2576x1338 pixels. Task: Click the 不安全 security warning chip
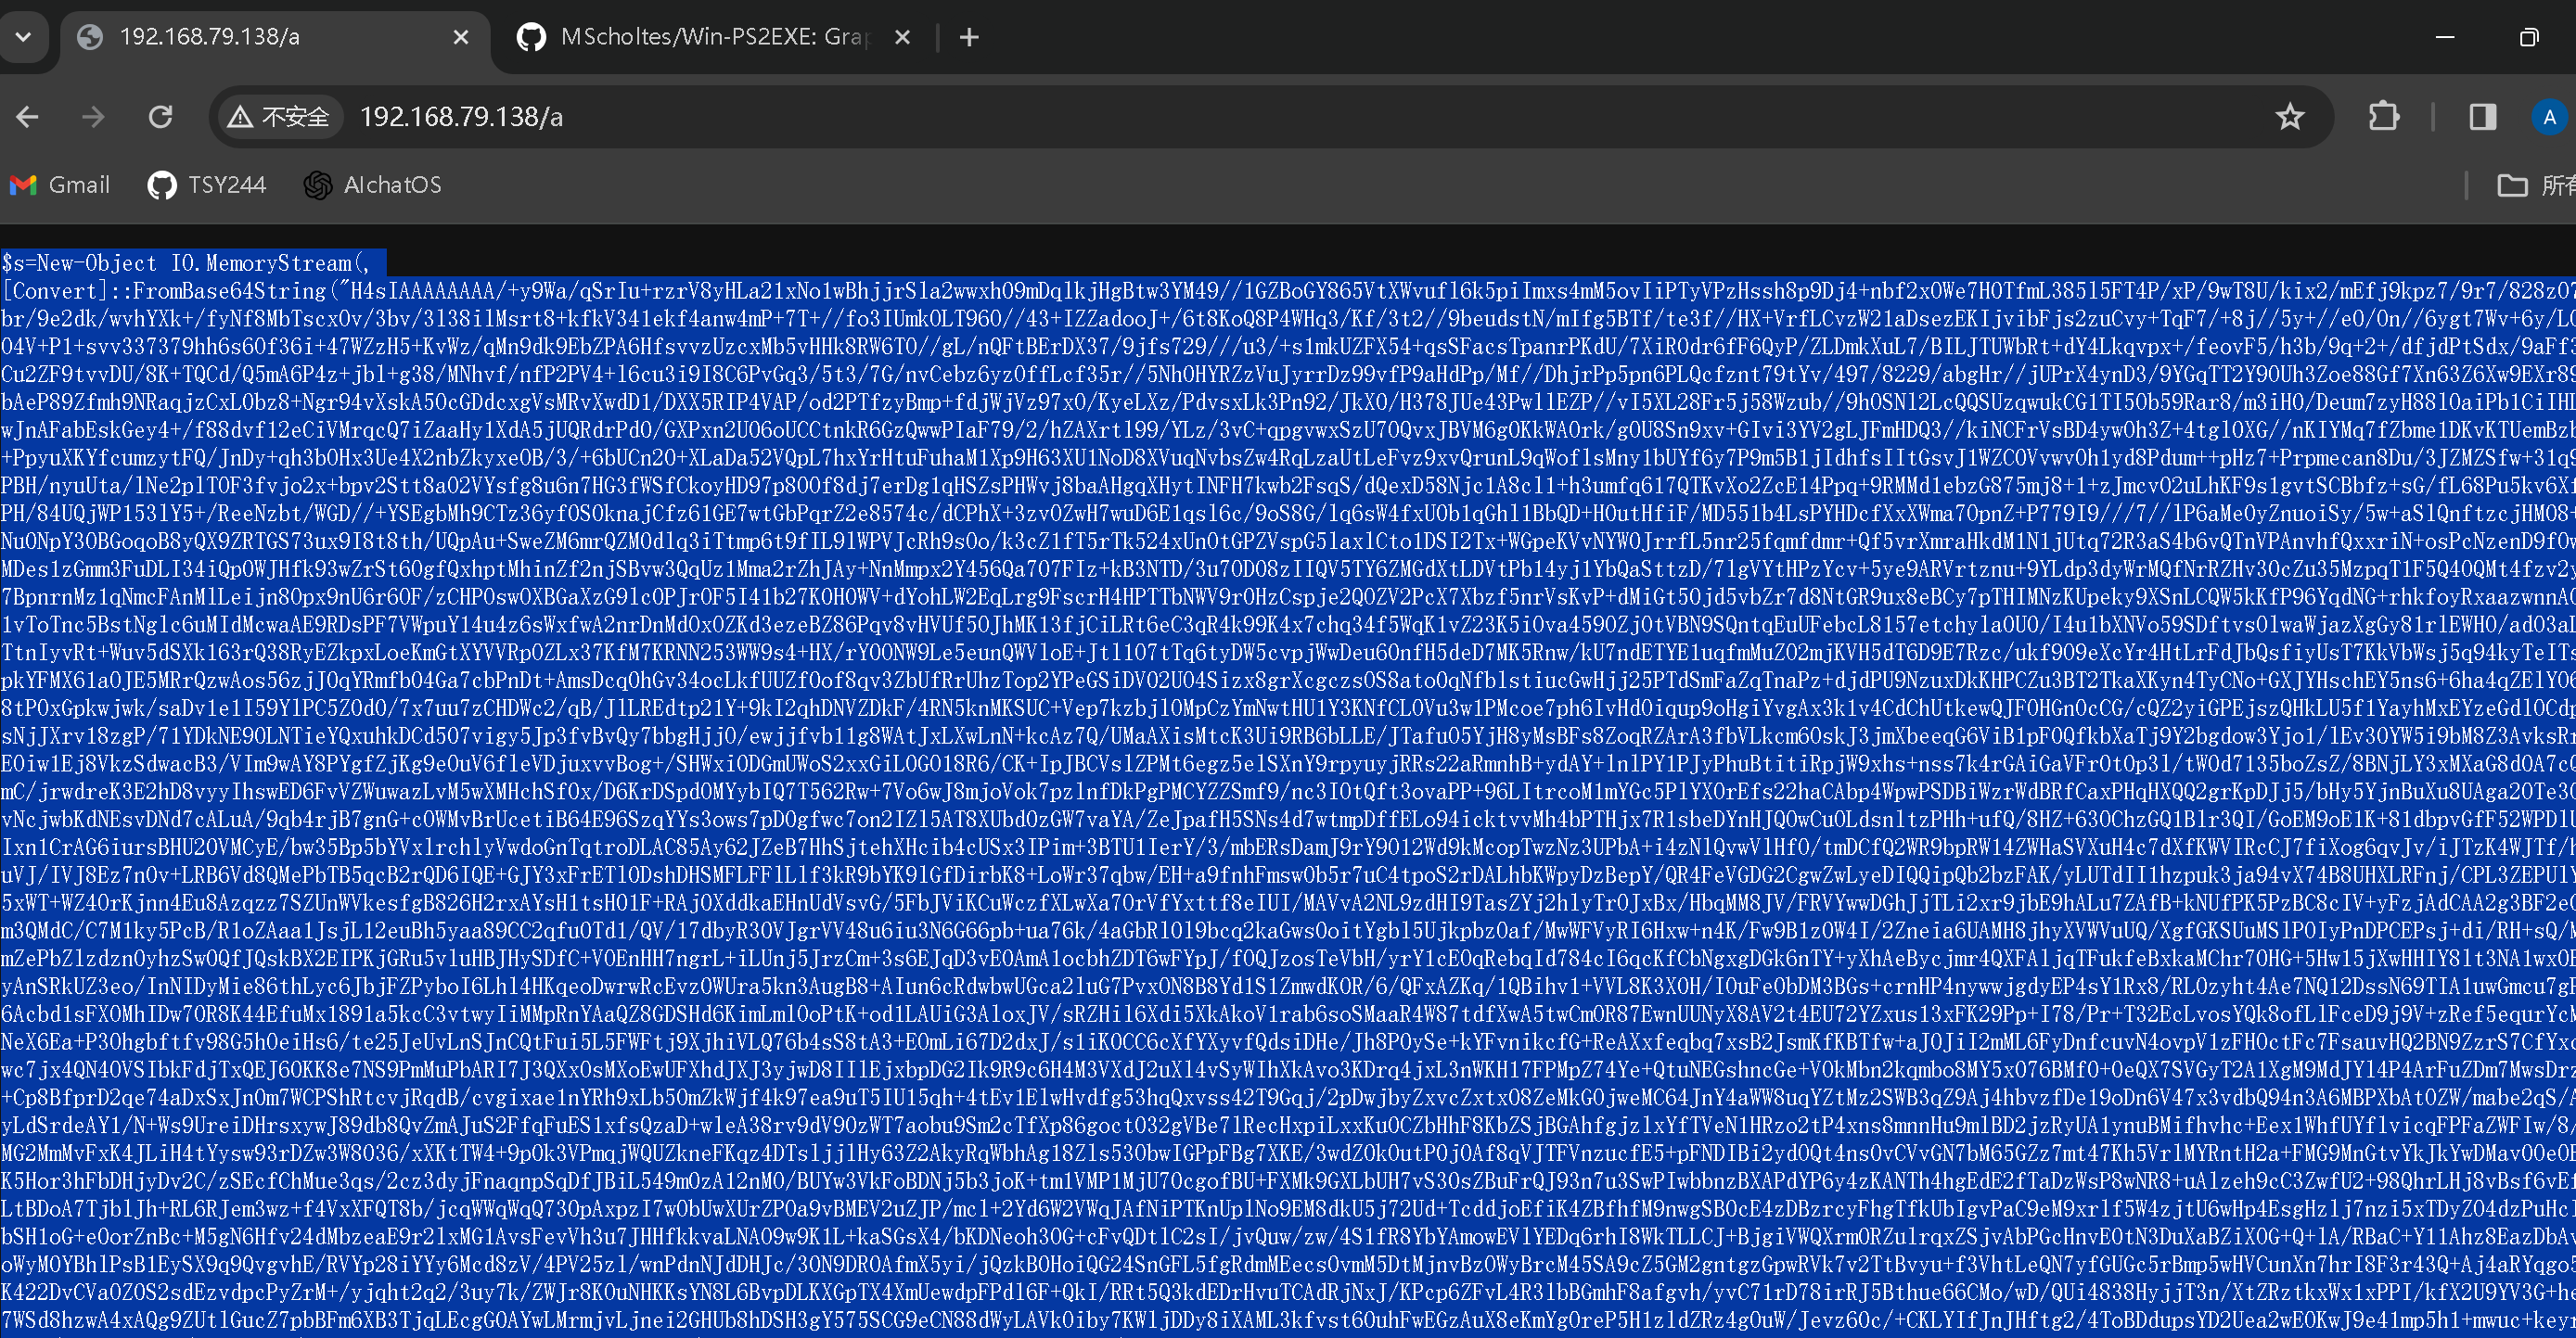coord(279,117)
